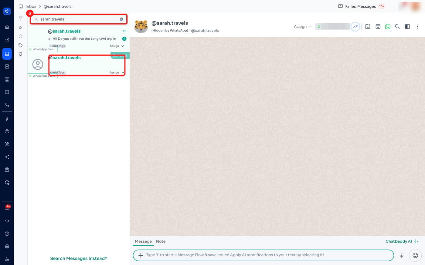Toggle the side panel layout icon
This screenshot has height=265, width=425.
[x=407, y=27]
